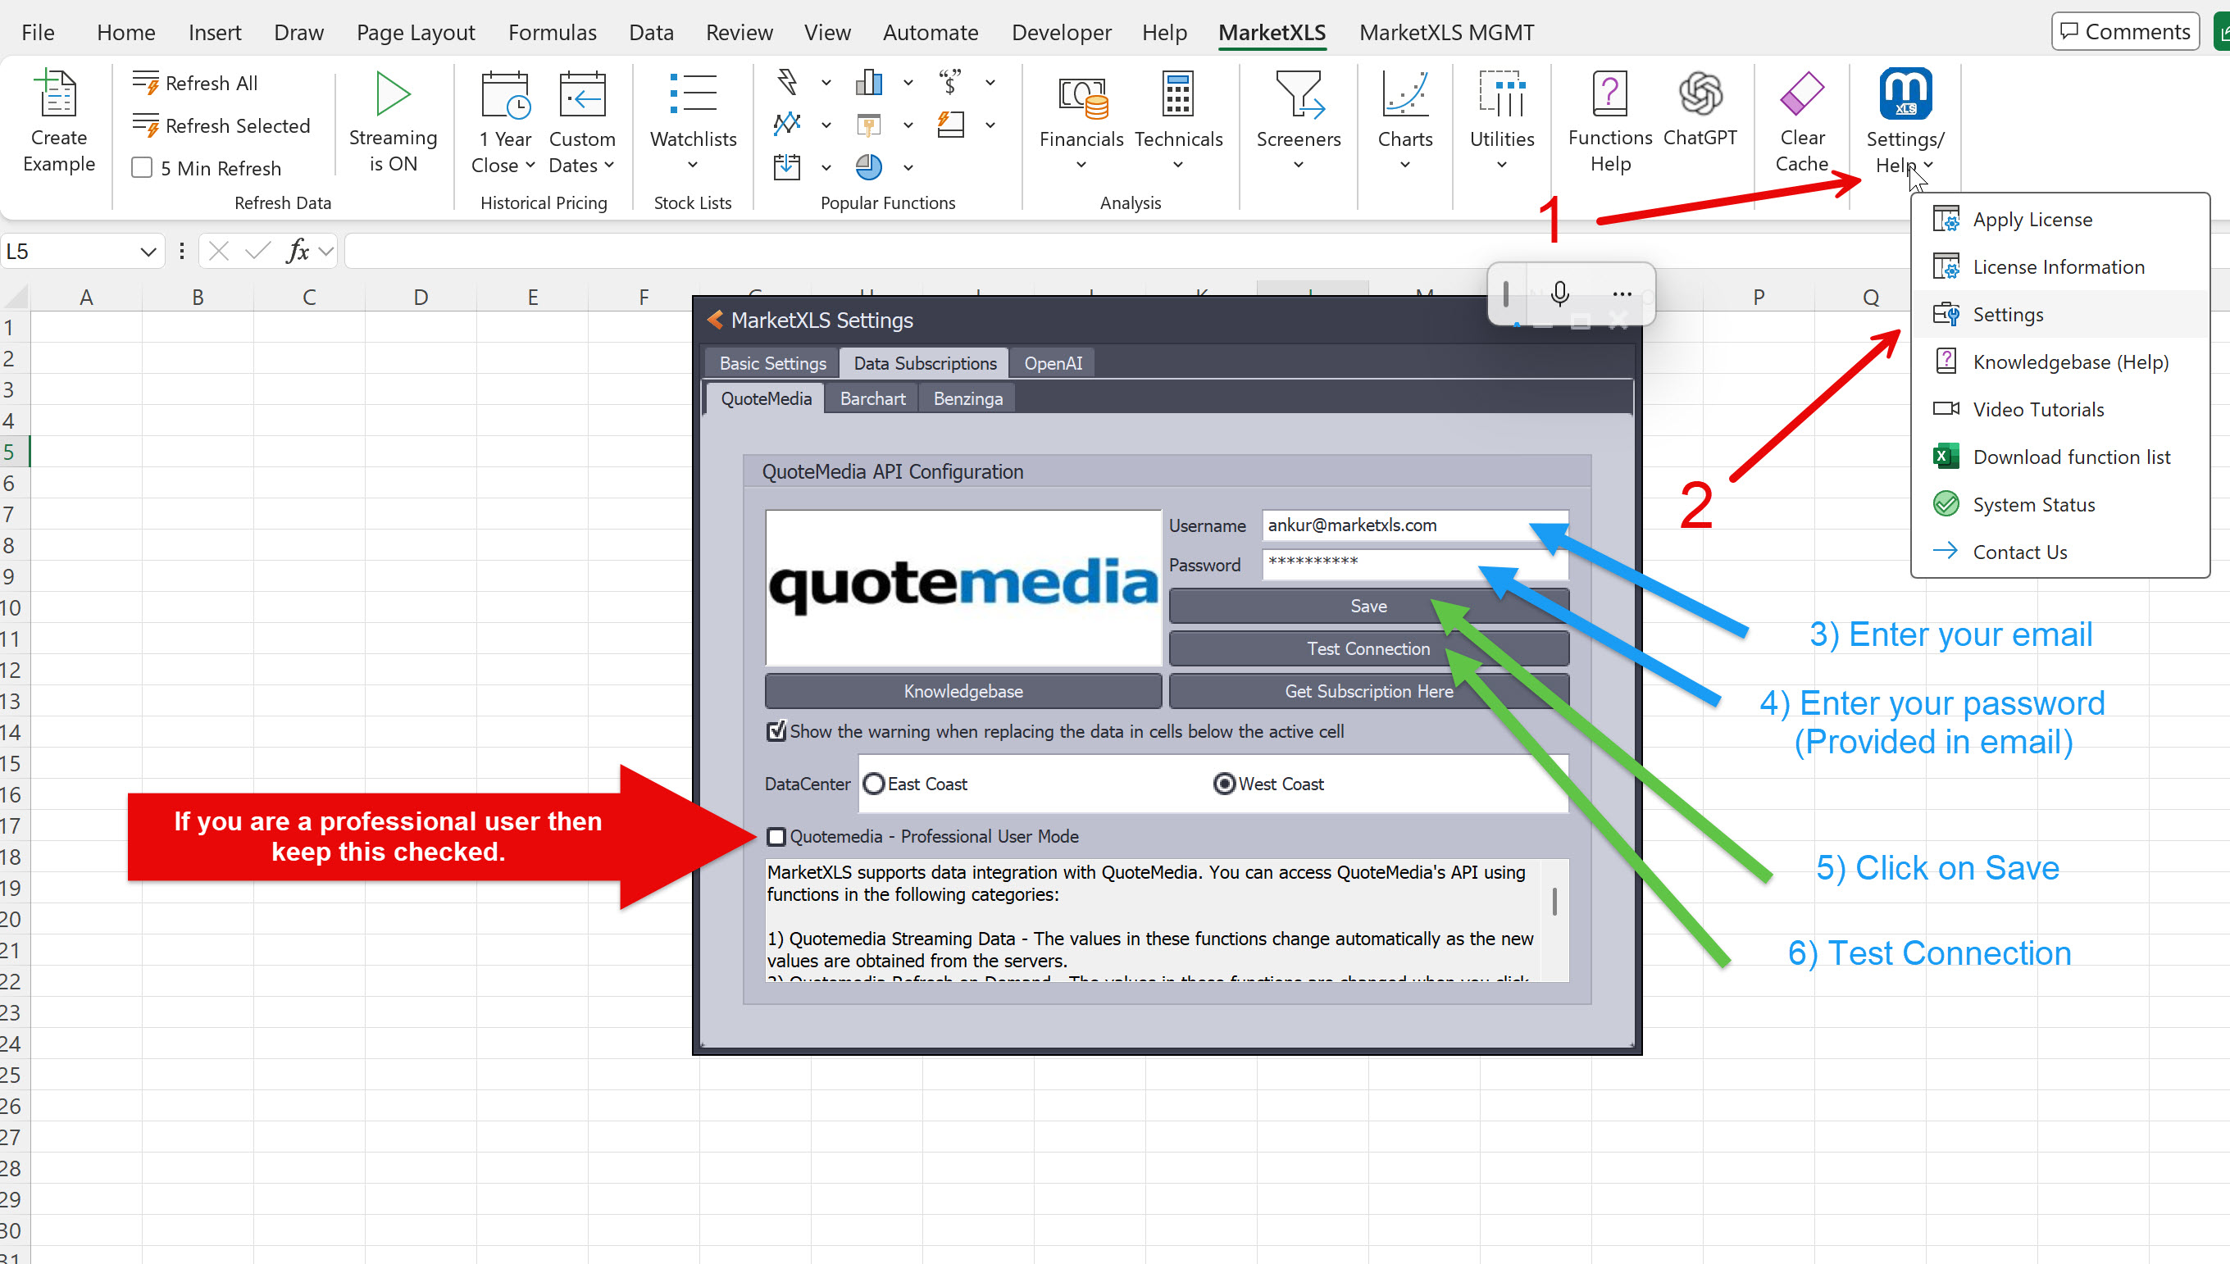The width and height of the screenshot is (2230, 1264).
Task: Expand the Name Box cell dropdown
Action: click(x=148, y=252)
